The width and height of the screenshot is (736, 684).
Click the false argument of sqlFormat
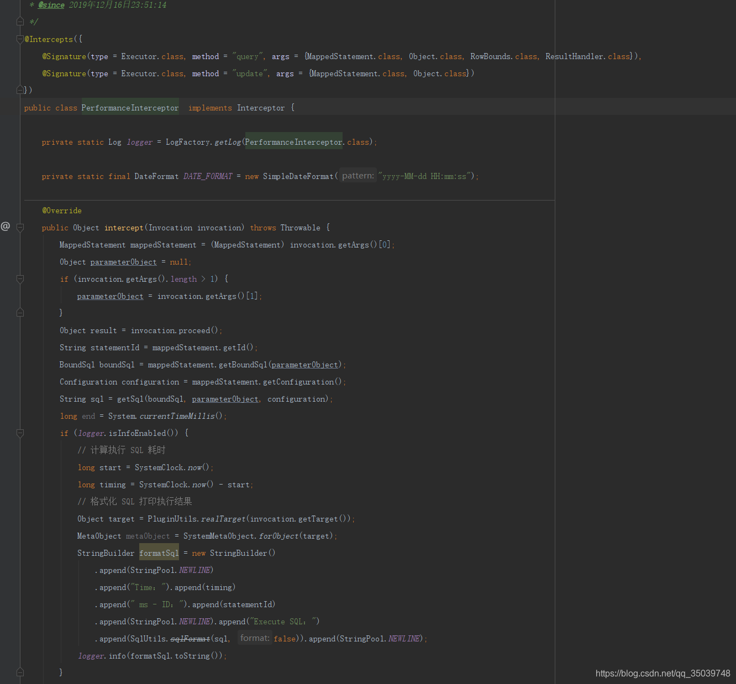point(285,639)
